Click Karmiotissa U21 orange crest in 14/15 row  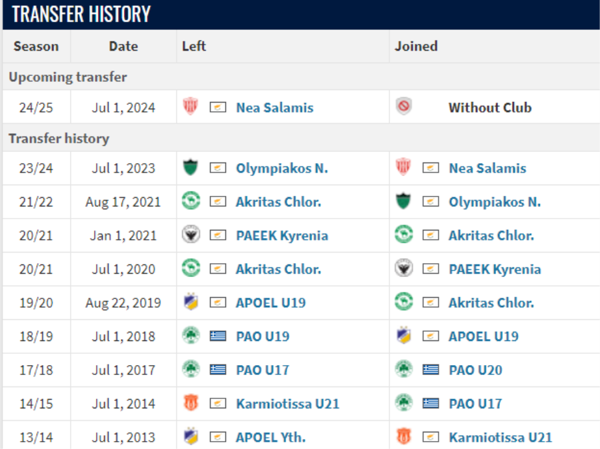[191, 403]
